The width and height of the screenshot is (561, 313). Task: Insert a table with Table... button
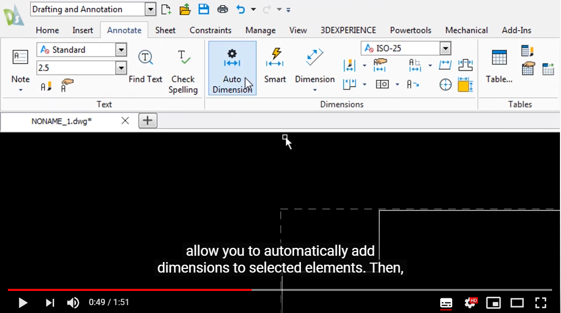(499, 66)
